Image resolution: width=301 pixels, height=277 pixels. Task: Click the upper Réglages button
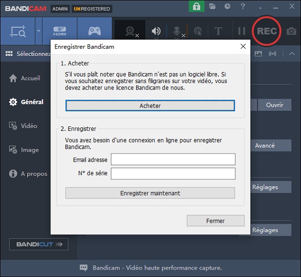click(271, 187)
